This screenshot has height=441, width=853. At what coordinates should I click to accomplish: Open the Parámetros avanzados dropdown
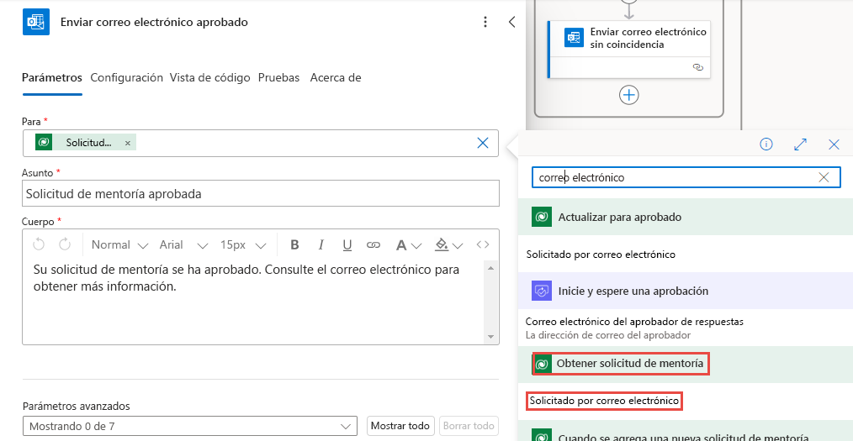click(190, 427)
